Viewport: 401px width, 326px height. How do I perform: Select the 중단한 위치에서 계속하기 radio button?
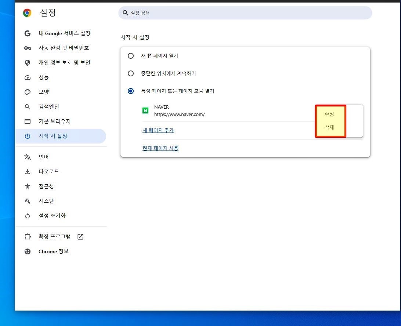coord(131,73)
